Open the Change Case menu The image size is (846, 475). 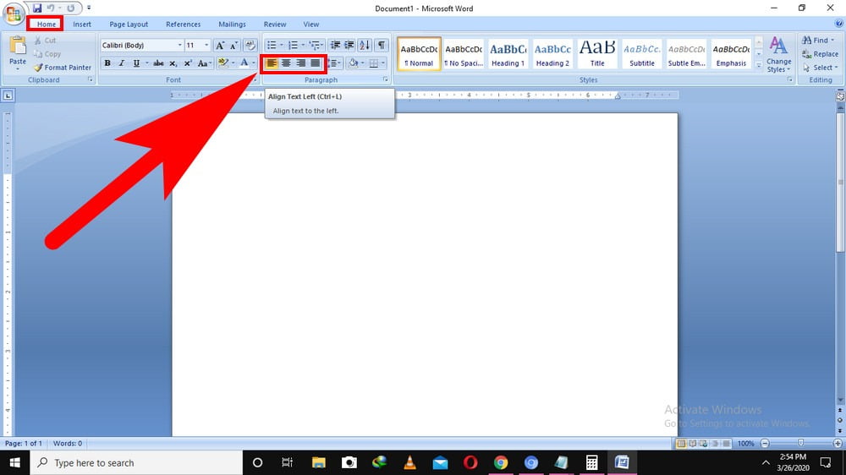coord(204,63)
